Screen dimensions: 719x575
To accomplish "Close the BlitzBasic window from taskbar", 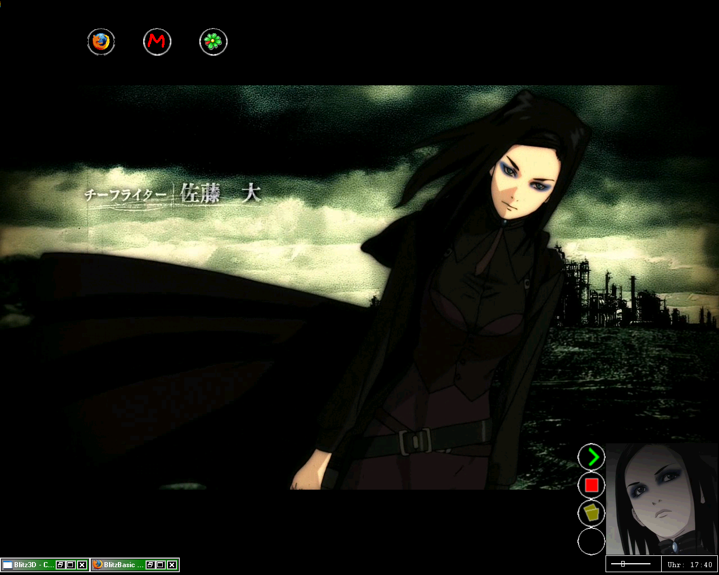I will pos(172,565).
